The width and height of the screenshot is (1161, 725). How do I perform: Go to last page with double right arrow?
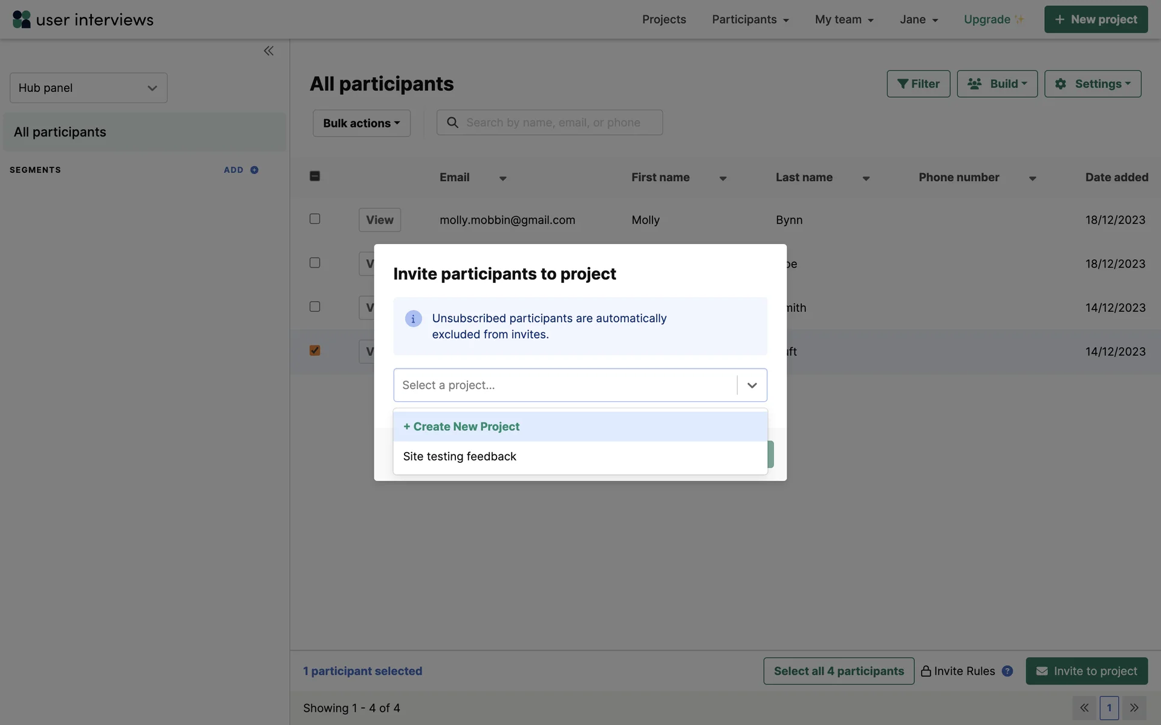pyautogui.click(x=1134, y=707)
